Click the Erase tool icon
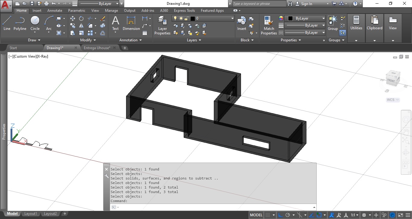 103,18
